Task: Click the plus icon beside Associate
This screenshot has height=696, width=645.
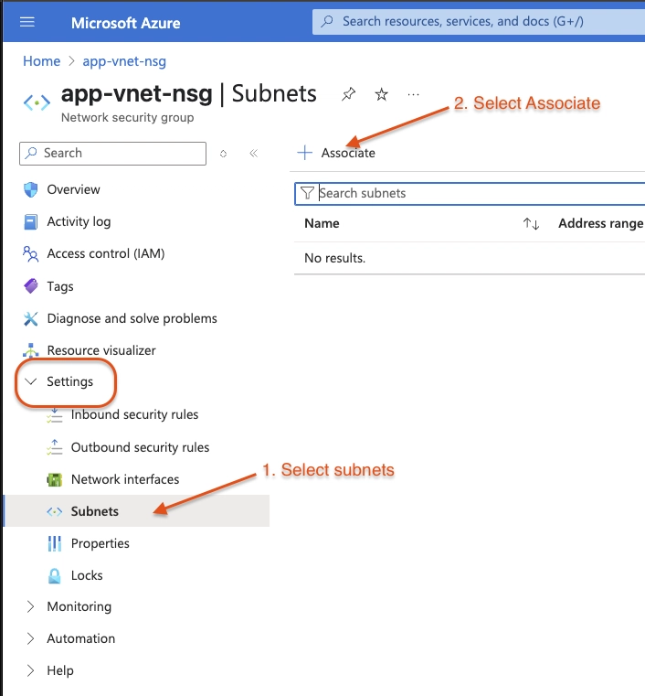Action: 304,153
